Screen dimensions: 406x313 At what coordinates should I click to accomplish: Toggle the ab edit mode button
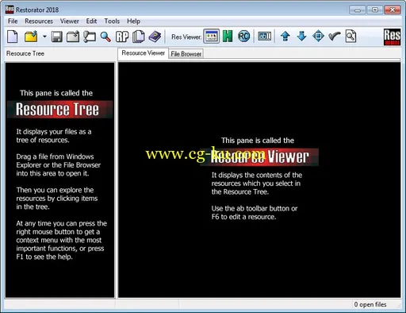pos(264,37)
